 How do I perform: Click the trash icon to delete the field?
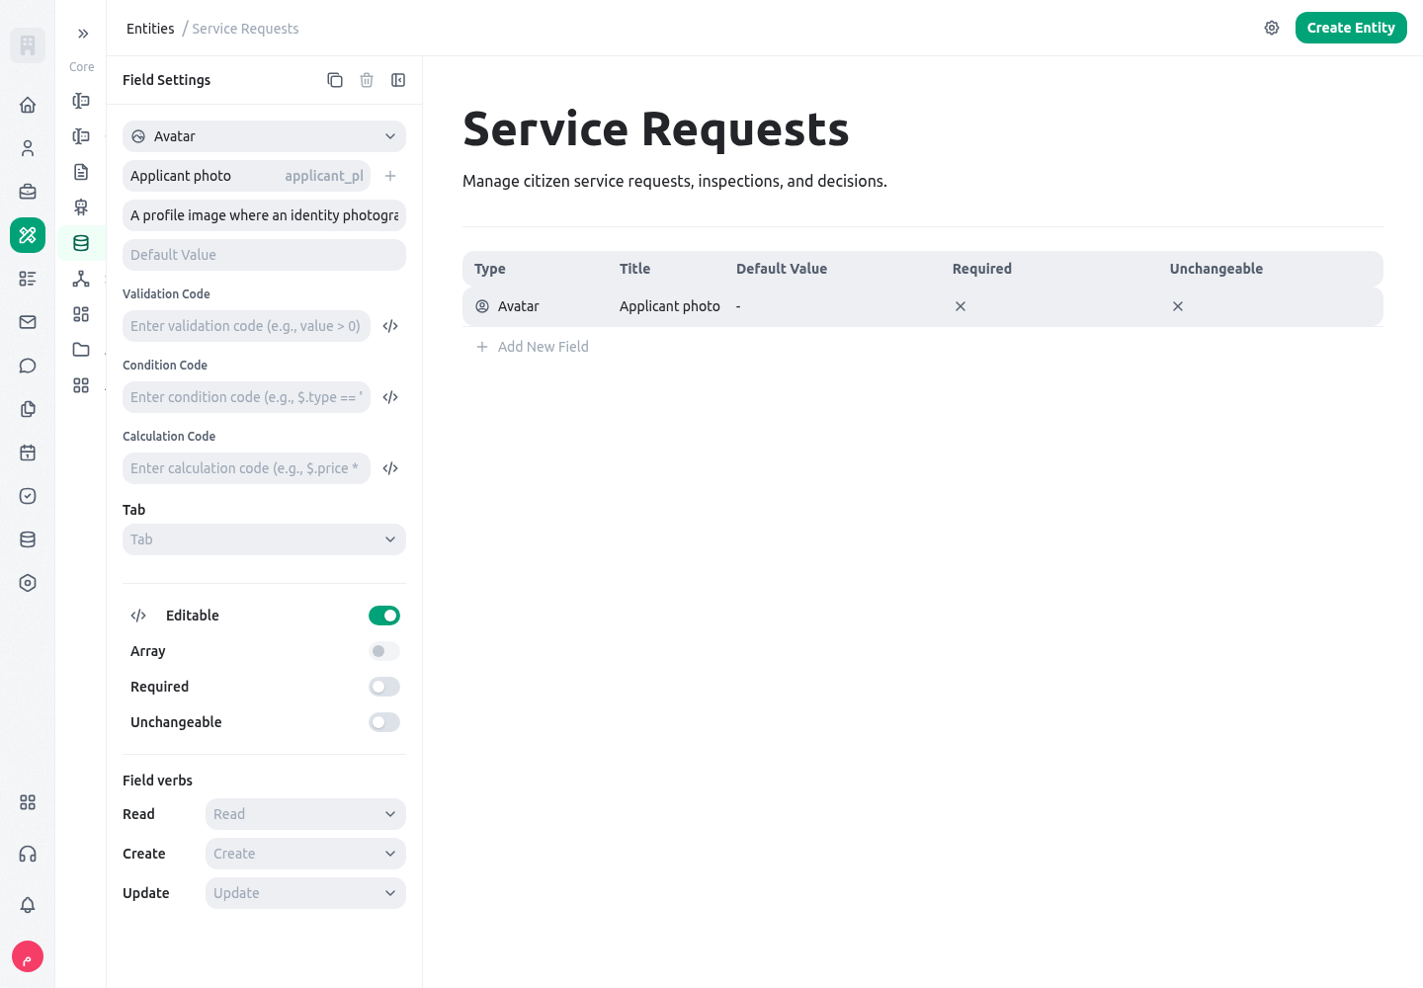pyautogui.click(x=367, y=80)
